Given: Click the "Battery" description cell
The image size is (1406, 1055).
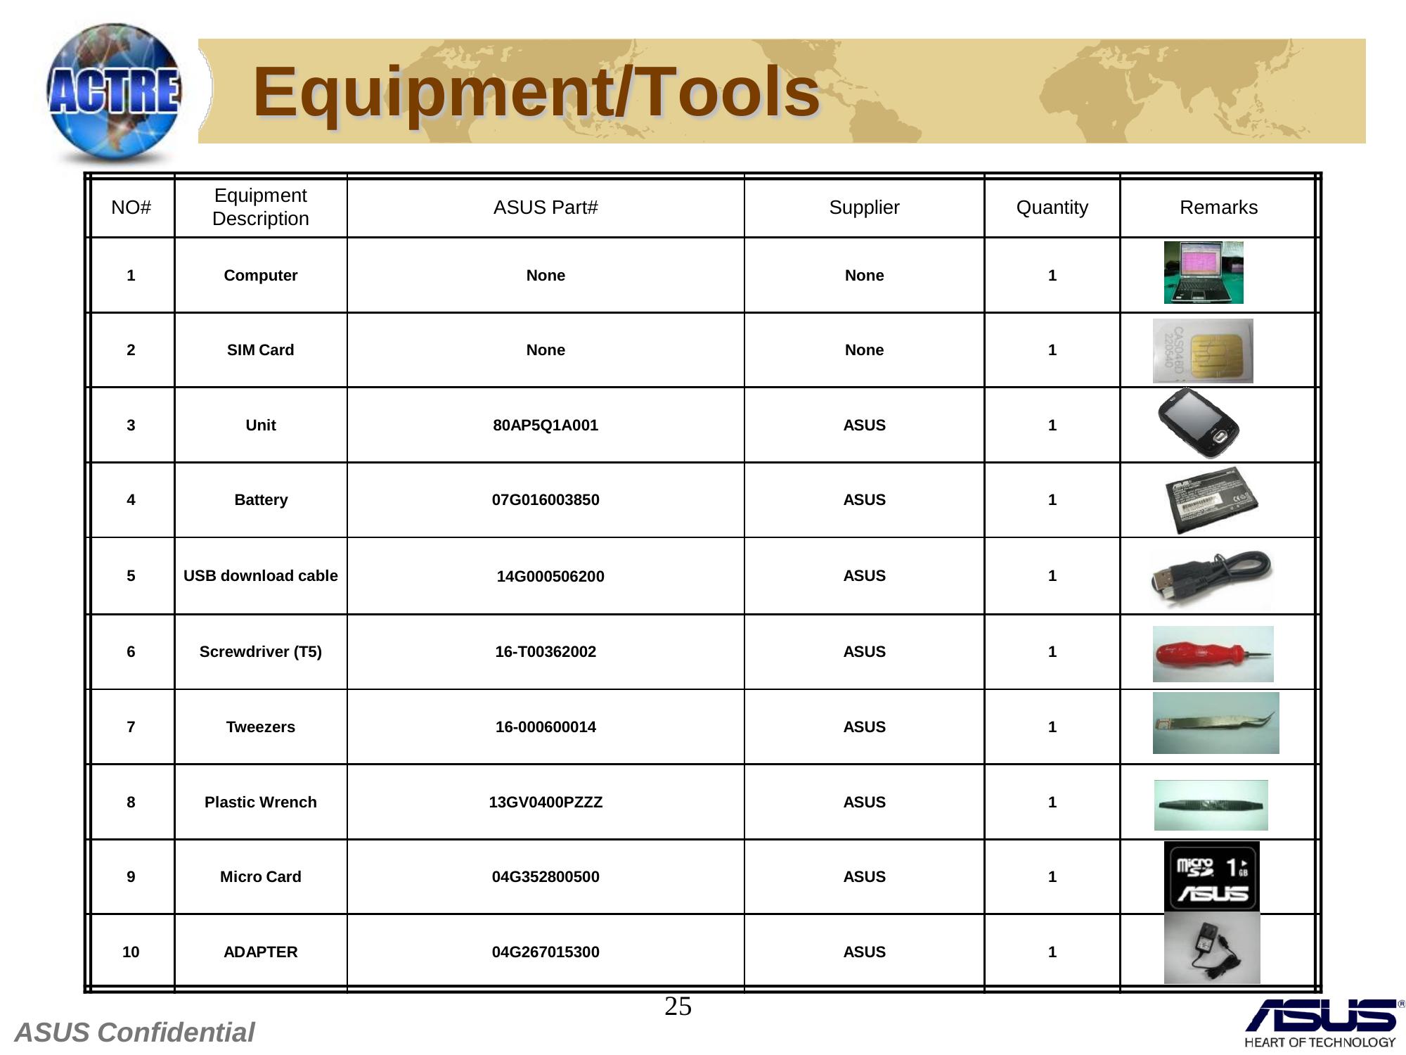Looking at the screenshot, I should pos(261,500).
